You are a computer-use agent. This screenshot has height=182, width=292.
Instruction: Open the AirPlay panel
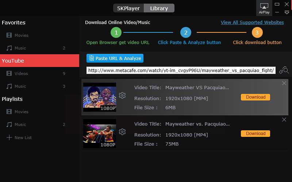[264, 8]
